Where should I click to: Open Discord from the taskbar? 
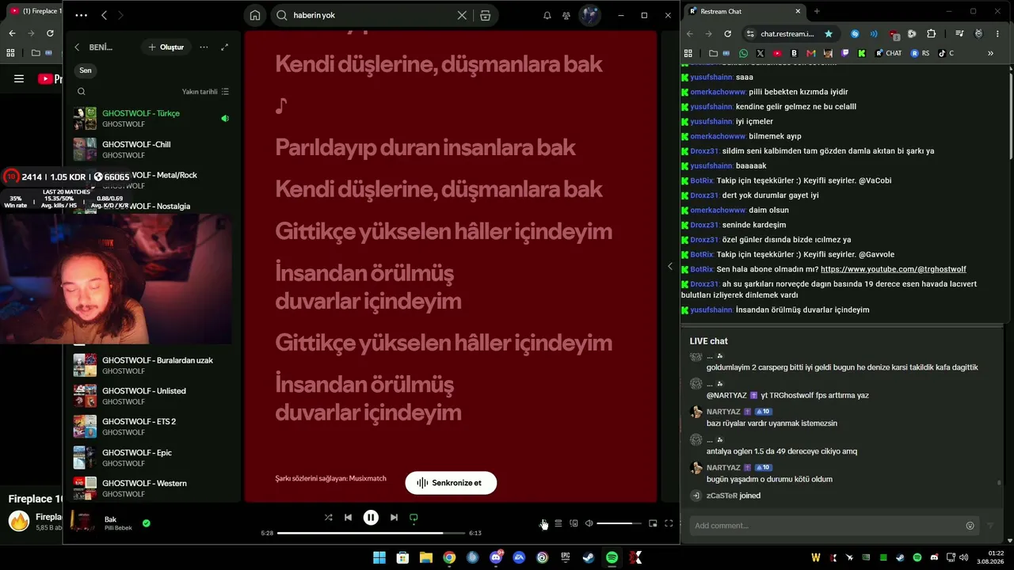coord(496,557)
